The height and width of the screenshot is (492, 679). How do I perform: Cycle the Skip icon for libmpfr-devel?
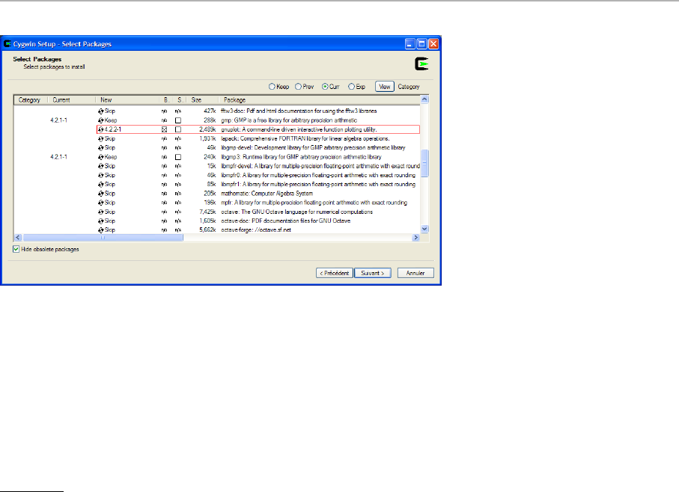(100, 166)
